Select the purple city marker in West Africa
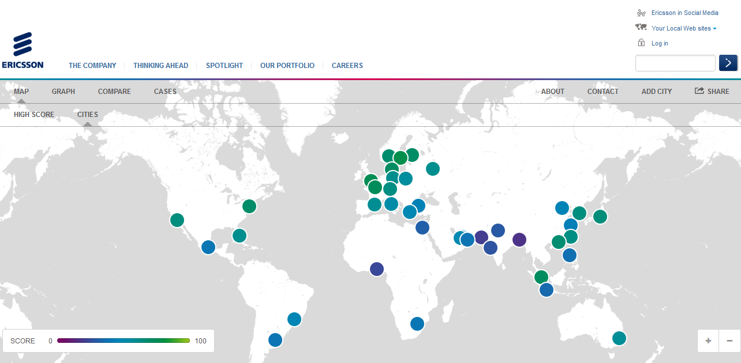This screenshot has width=741, height=363. tap(377, 269)
